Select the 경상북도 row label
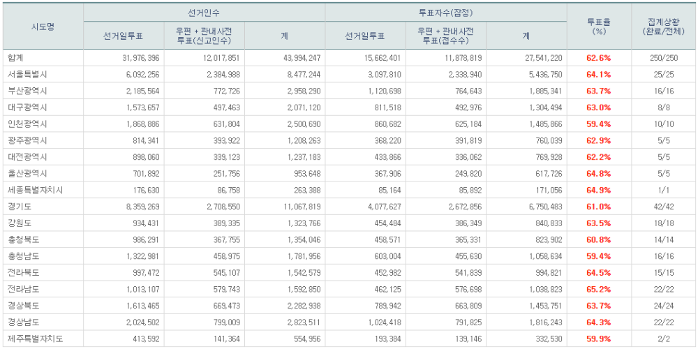Viewport: 698px width, 349px height. (x=23, y=306)
